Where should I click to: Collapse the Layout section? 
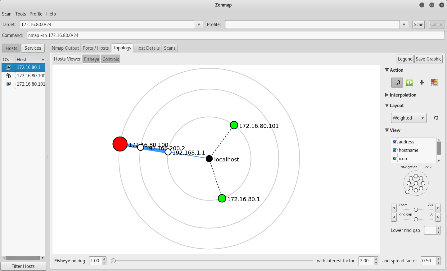pyautogui.click(x=387, y=106)
